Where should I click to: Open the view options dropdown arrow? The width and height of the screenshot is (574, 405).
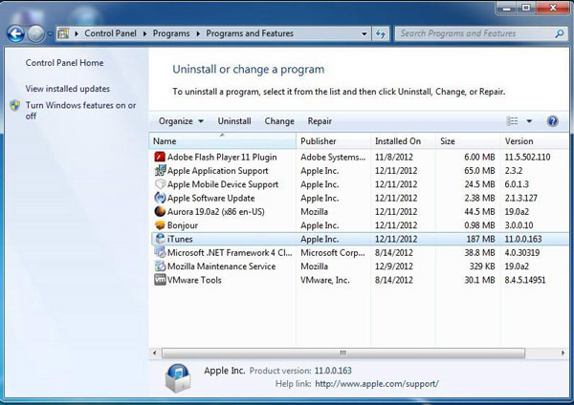point(529,121)
